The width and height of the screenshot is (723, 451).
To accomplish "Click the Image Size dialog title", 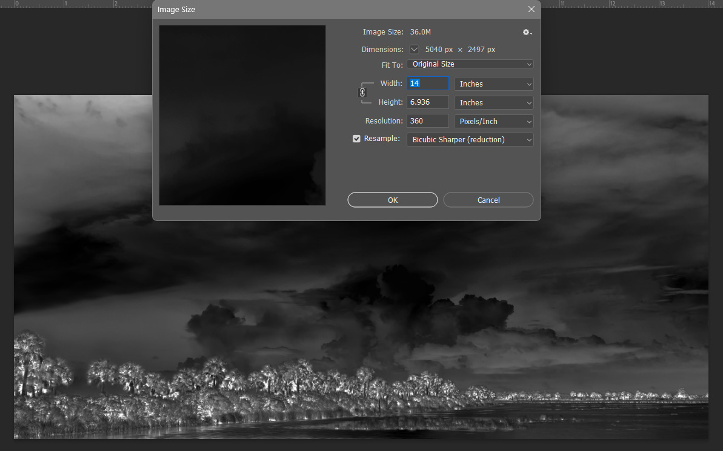I will pos(176,9).
